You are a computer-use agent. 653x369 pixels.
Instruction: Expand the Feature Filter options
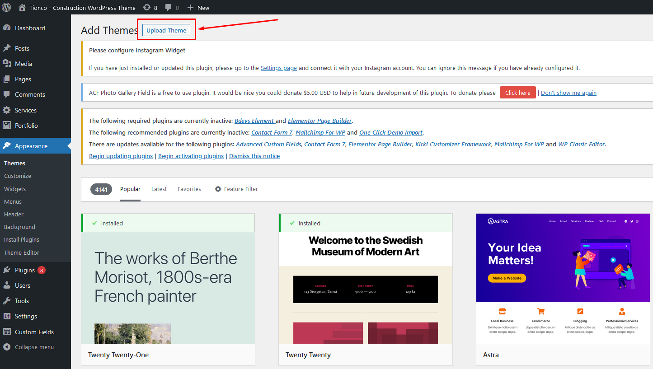click(236, 189)
